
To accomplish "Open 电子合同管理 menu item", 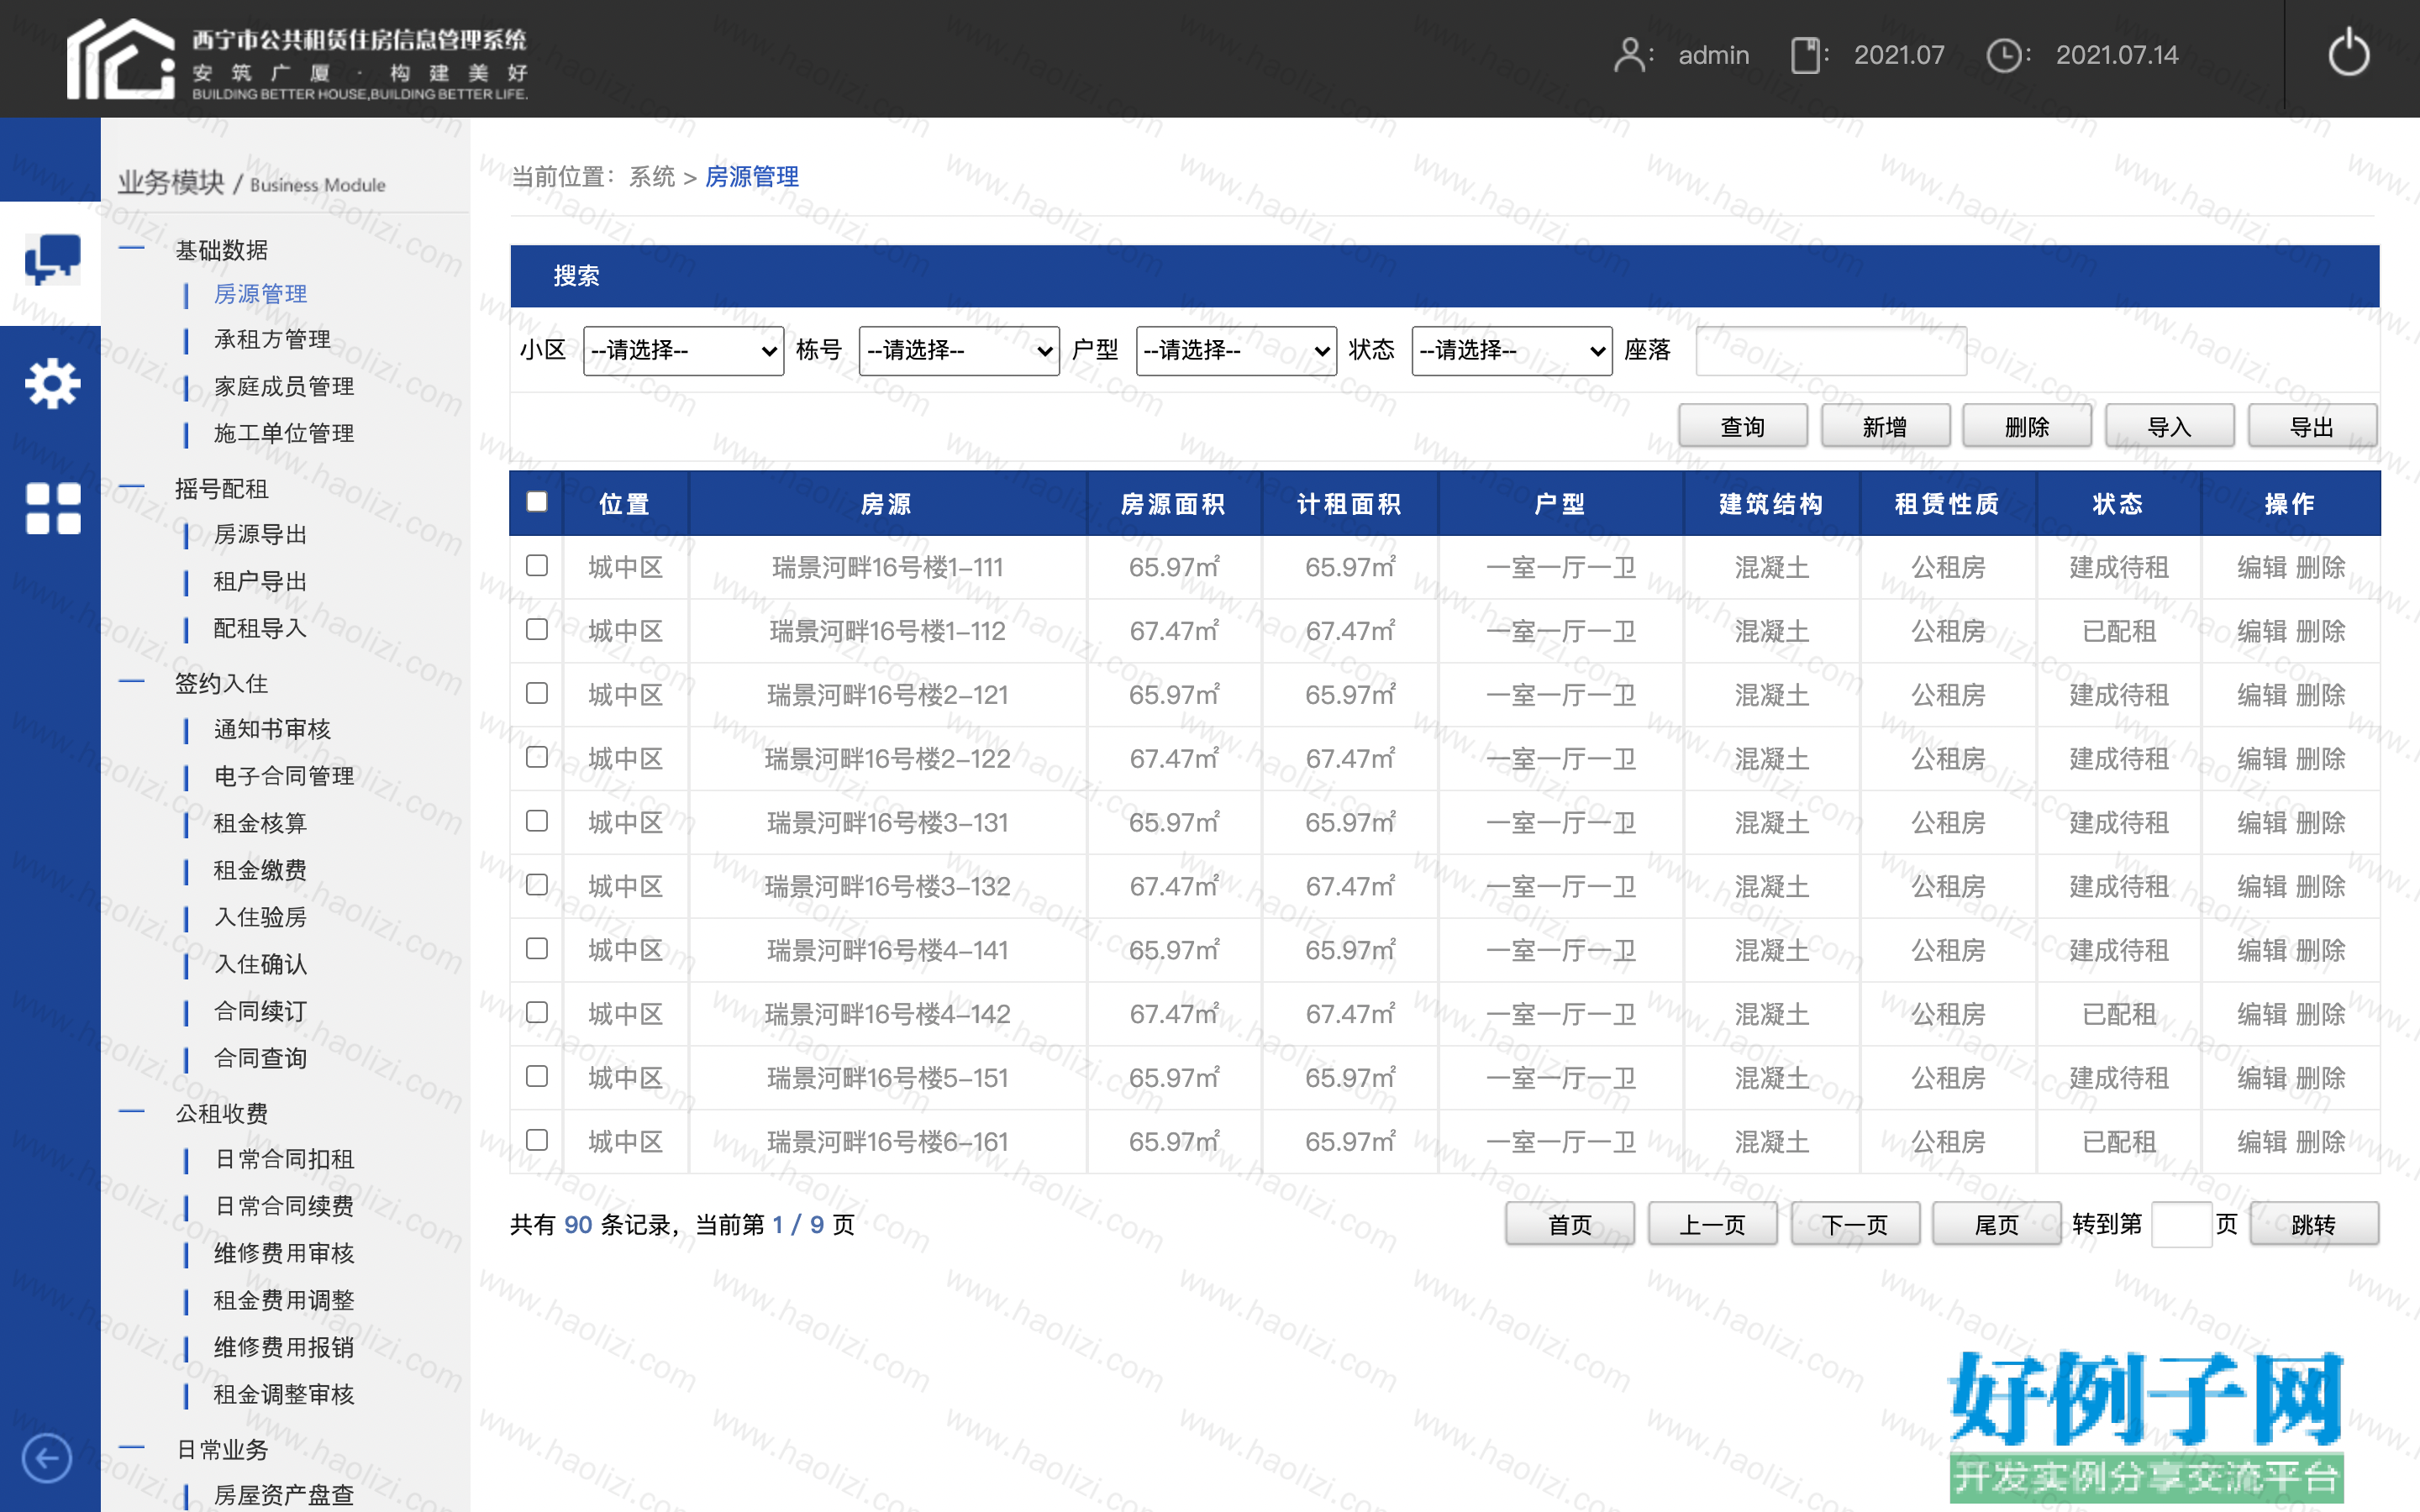I will (x=284, y=776).
